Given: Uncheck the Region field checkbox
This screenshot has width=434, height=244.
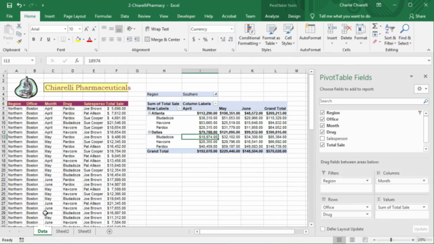Looking at the screenshot, I should coord(322,113).
